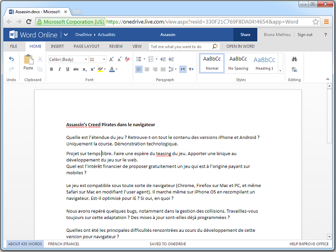The width and height of the screenshot is (336, 252).
Task: Open Help with the question mark
Action: (x=325, y=35)
